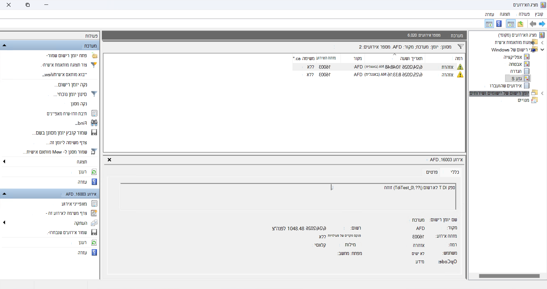Open the עזרה menu in the menu bar
The width and height of the screenshot is (547, 289).
[x=489, y=14]
